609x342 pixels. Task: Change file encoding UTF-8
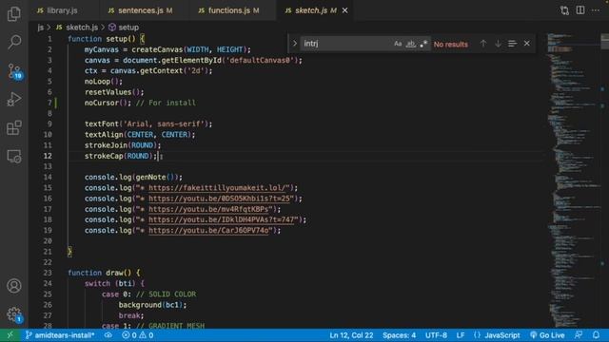[436, 335]
